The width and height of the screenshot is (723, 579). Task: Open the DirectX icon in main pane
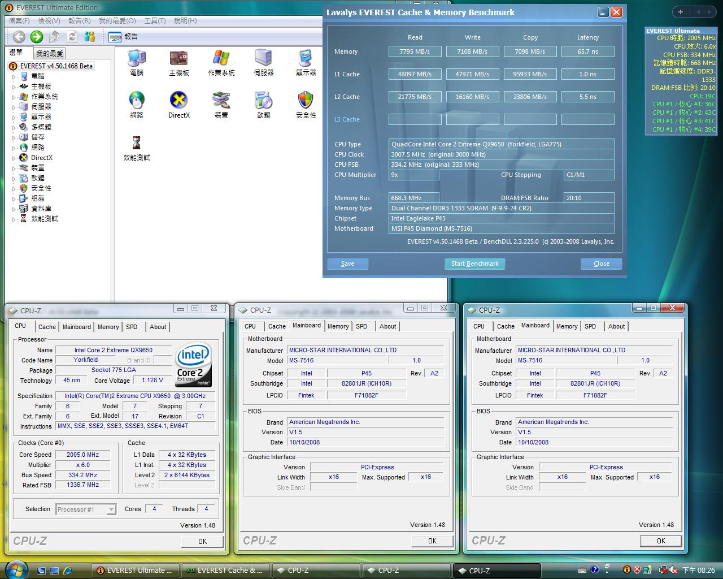click(x=179, y=105)
